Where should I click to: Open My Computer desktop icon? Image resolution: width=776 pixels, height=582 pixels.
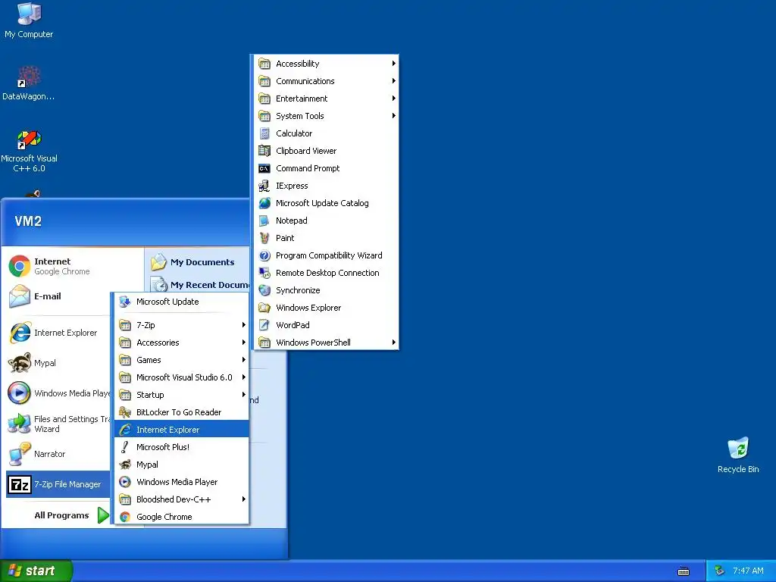[29, 20]
